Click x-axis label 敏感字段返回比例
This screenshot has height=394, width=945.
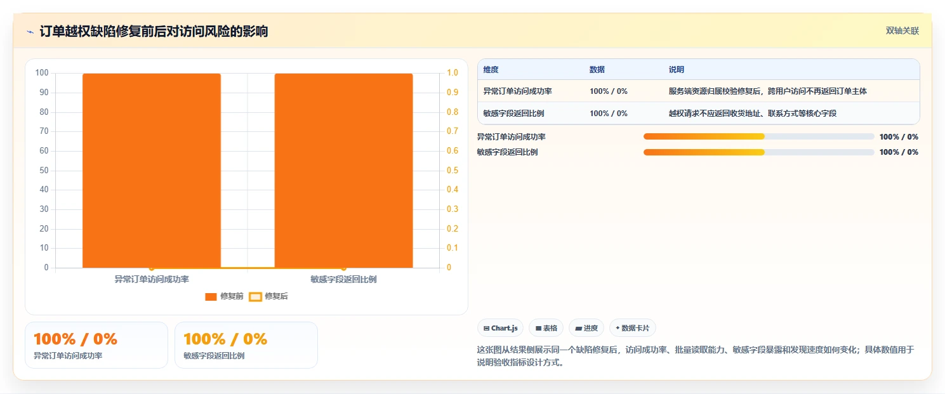pos(343,279)
